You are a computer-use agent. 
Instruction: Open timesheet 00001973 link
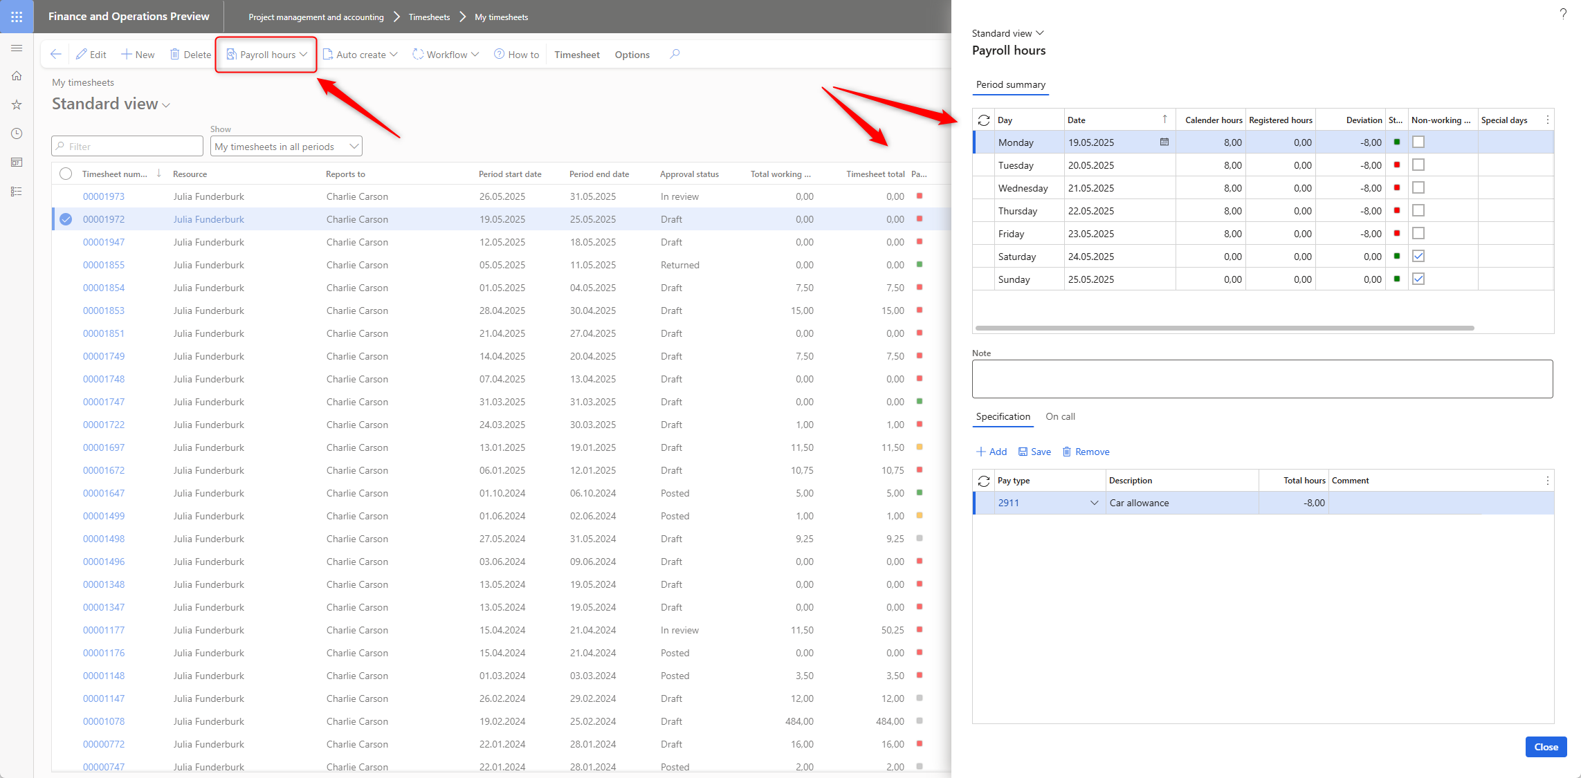(104, 197)
